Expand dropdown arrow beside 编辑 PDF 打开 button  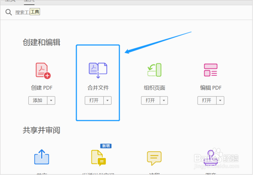tap(220, 100)
